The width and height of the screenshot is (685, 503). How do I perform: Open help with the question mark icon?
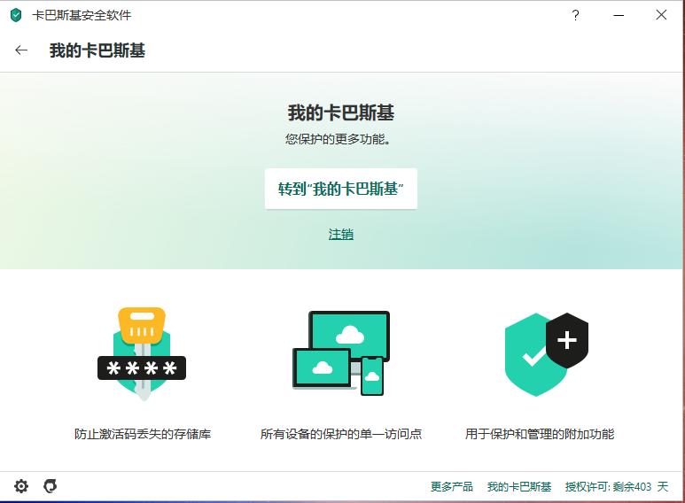576,15
